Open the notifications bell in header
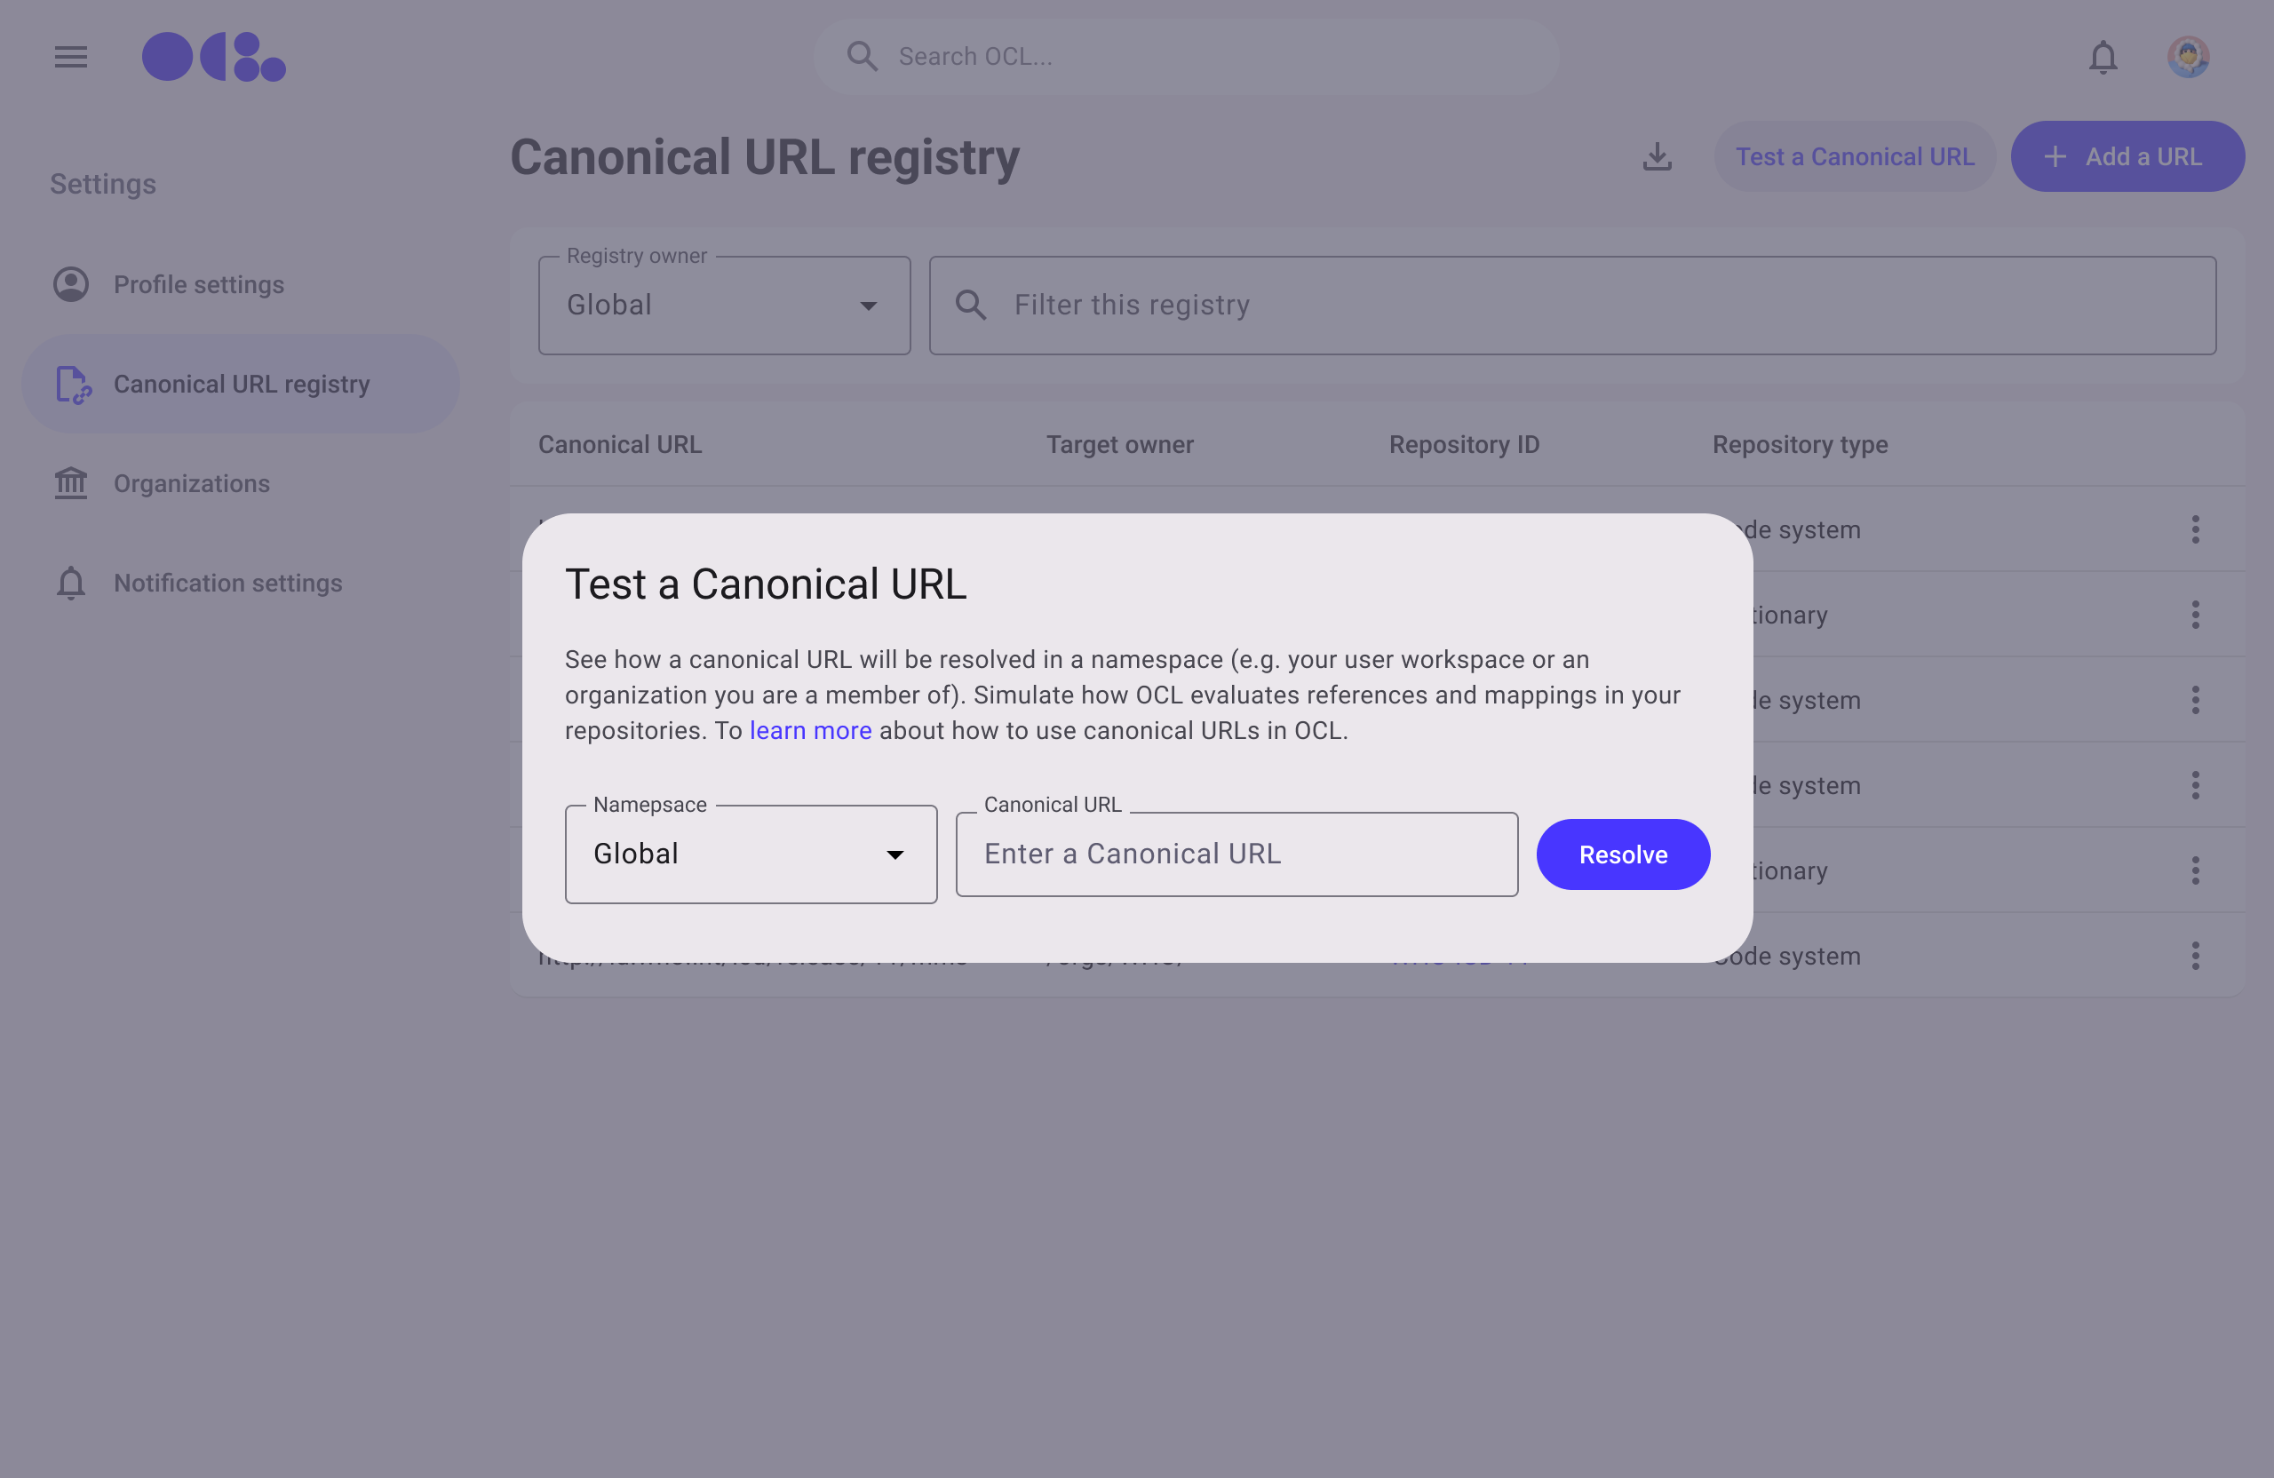This screenshot has width=2274, height=1478. 2102,58
